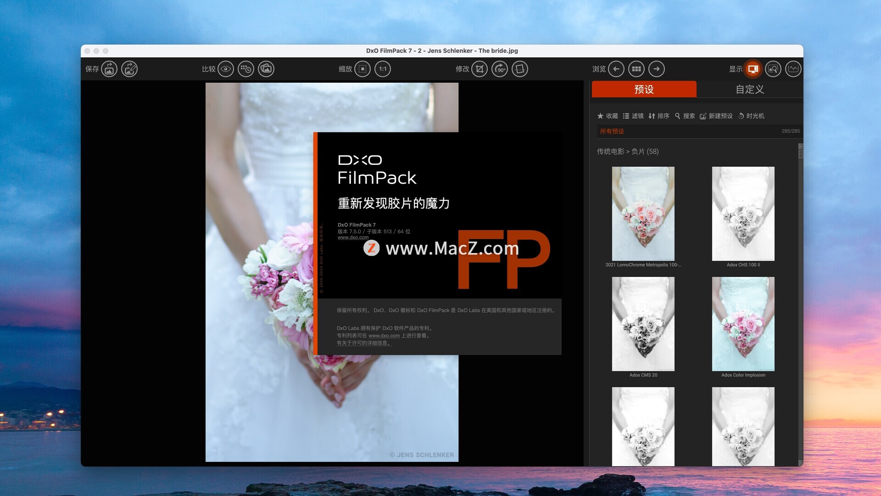Click the 显示 toolbar label
Viewport: 881px width, 496px height.
pos(736,69)
